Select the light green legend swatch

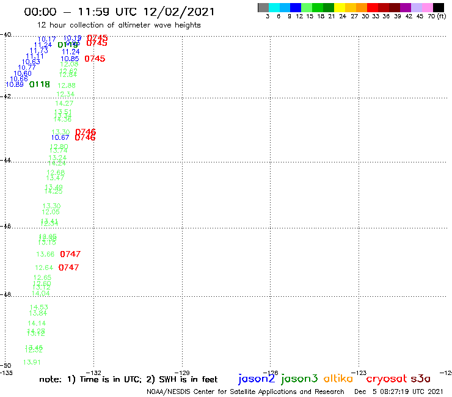(307, 7)
